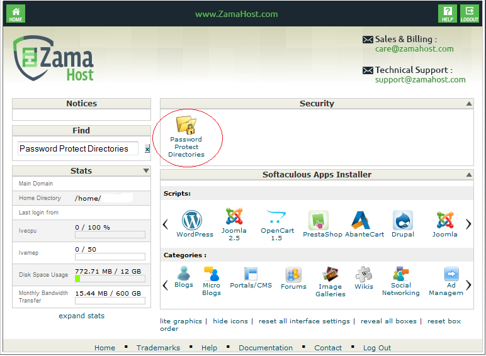Browse the Image Galleries category
486x356 pixels.
(x=331, y=274)
